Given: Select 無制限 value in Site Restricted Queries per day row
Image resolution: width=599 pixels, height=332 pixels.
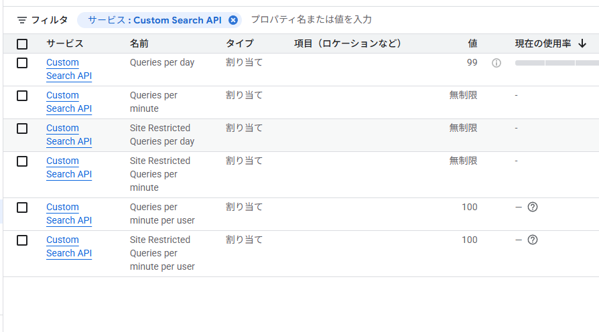Looking at the screenshot, I should (x=464, y=128).
